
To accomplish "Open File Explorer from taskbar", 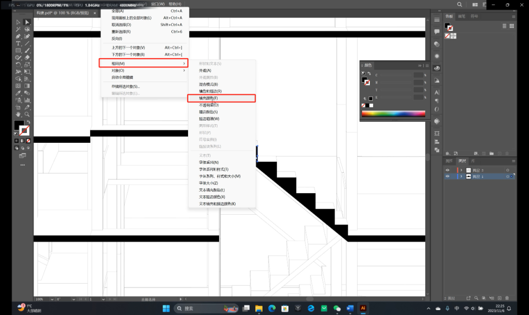I will [x=259, y=308].
